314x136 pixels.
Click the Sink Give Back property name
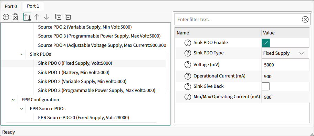click(x=208, y=86)
